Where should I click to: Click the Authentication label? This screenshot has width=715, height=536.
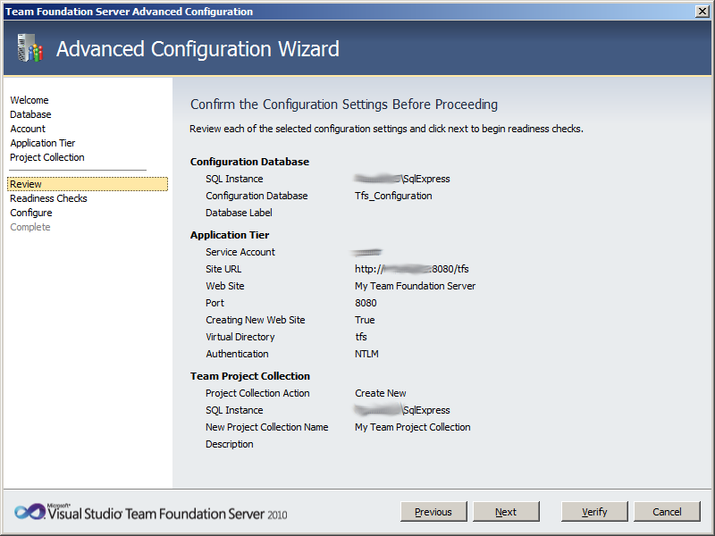(x=237, y=354)
